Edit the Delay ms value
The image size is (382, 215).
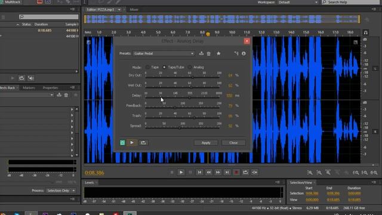coord(229,96)
